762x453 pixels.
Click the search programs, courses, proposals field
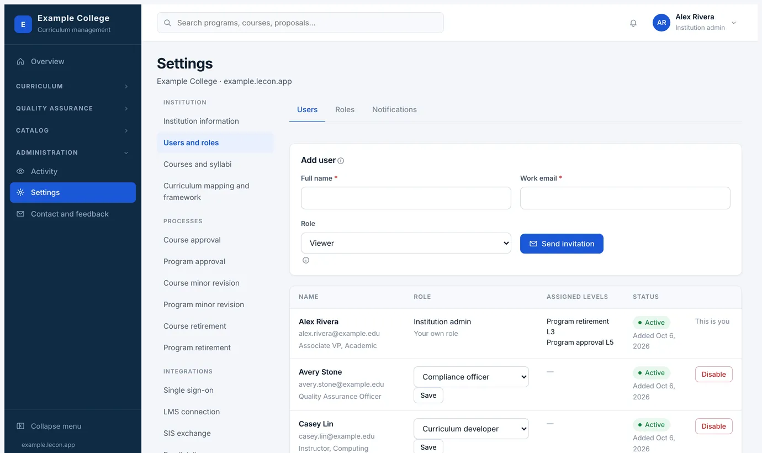coord(300,23)
